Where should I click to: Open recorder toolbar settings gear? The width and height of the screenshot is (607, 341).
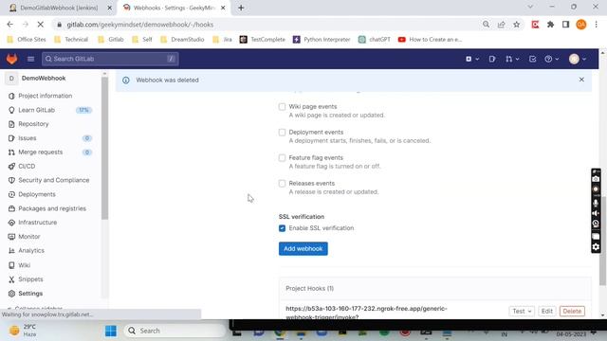tap(596, 246)
